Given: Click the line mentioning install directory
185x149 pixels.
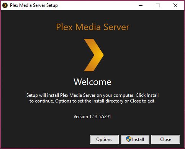Looking at the screenshot, I should (x=92, y=101).
